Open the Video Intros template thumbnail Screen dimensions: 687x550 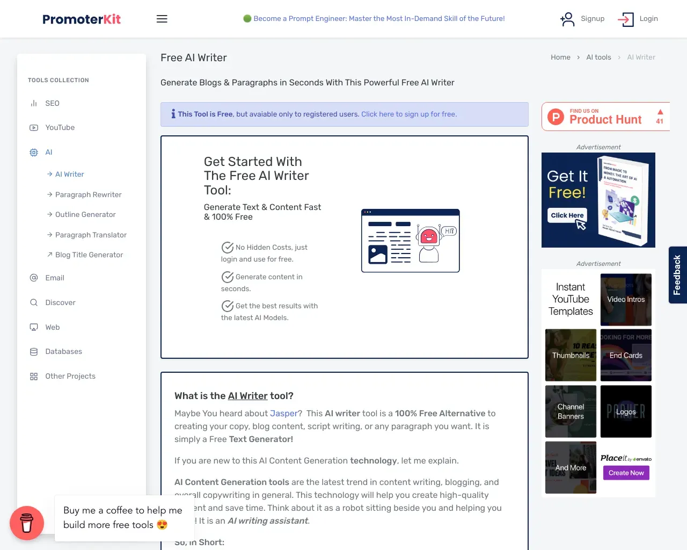pos(626,300)
